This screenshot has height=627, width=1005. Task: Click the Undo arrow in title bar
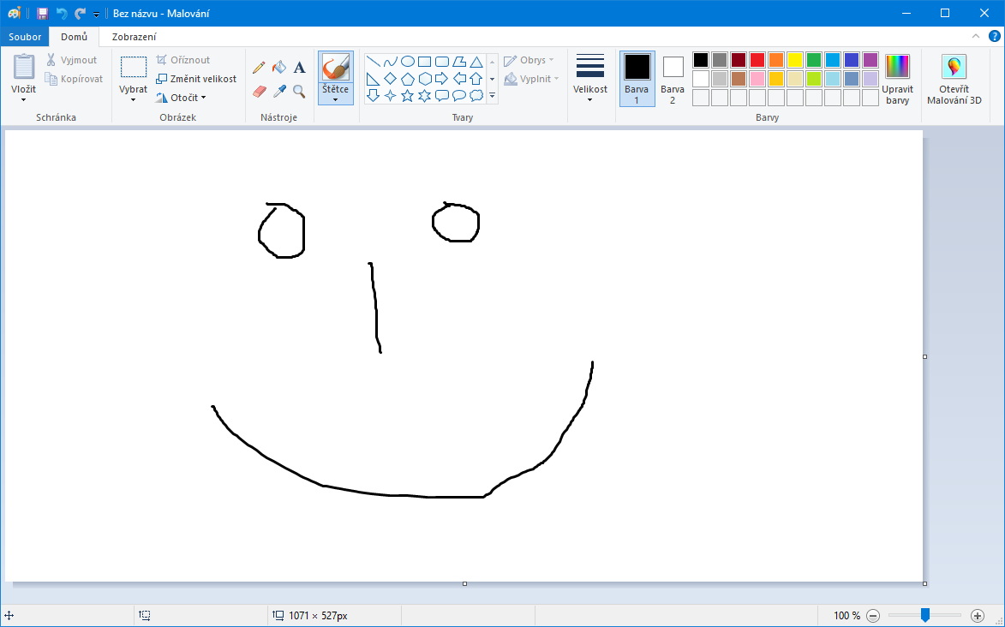[61, 14]
